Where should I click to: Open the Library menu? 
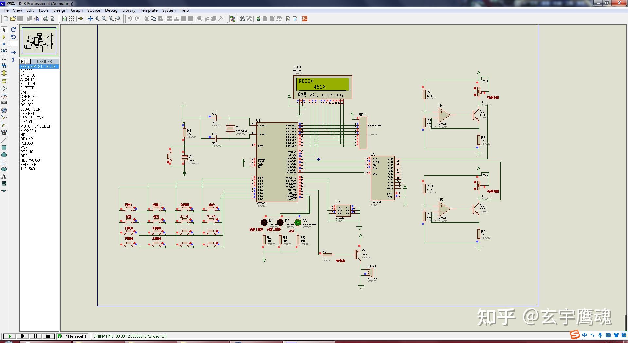(x=129, y=10)
